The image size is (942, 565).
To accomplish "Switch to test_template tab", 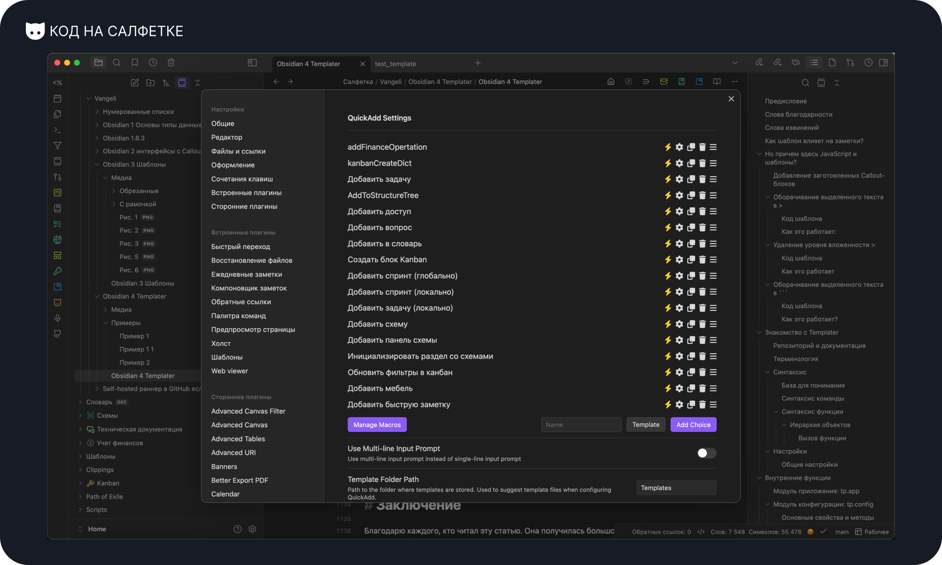I will [x=395, y=64].
